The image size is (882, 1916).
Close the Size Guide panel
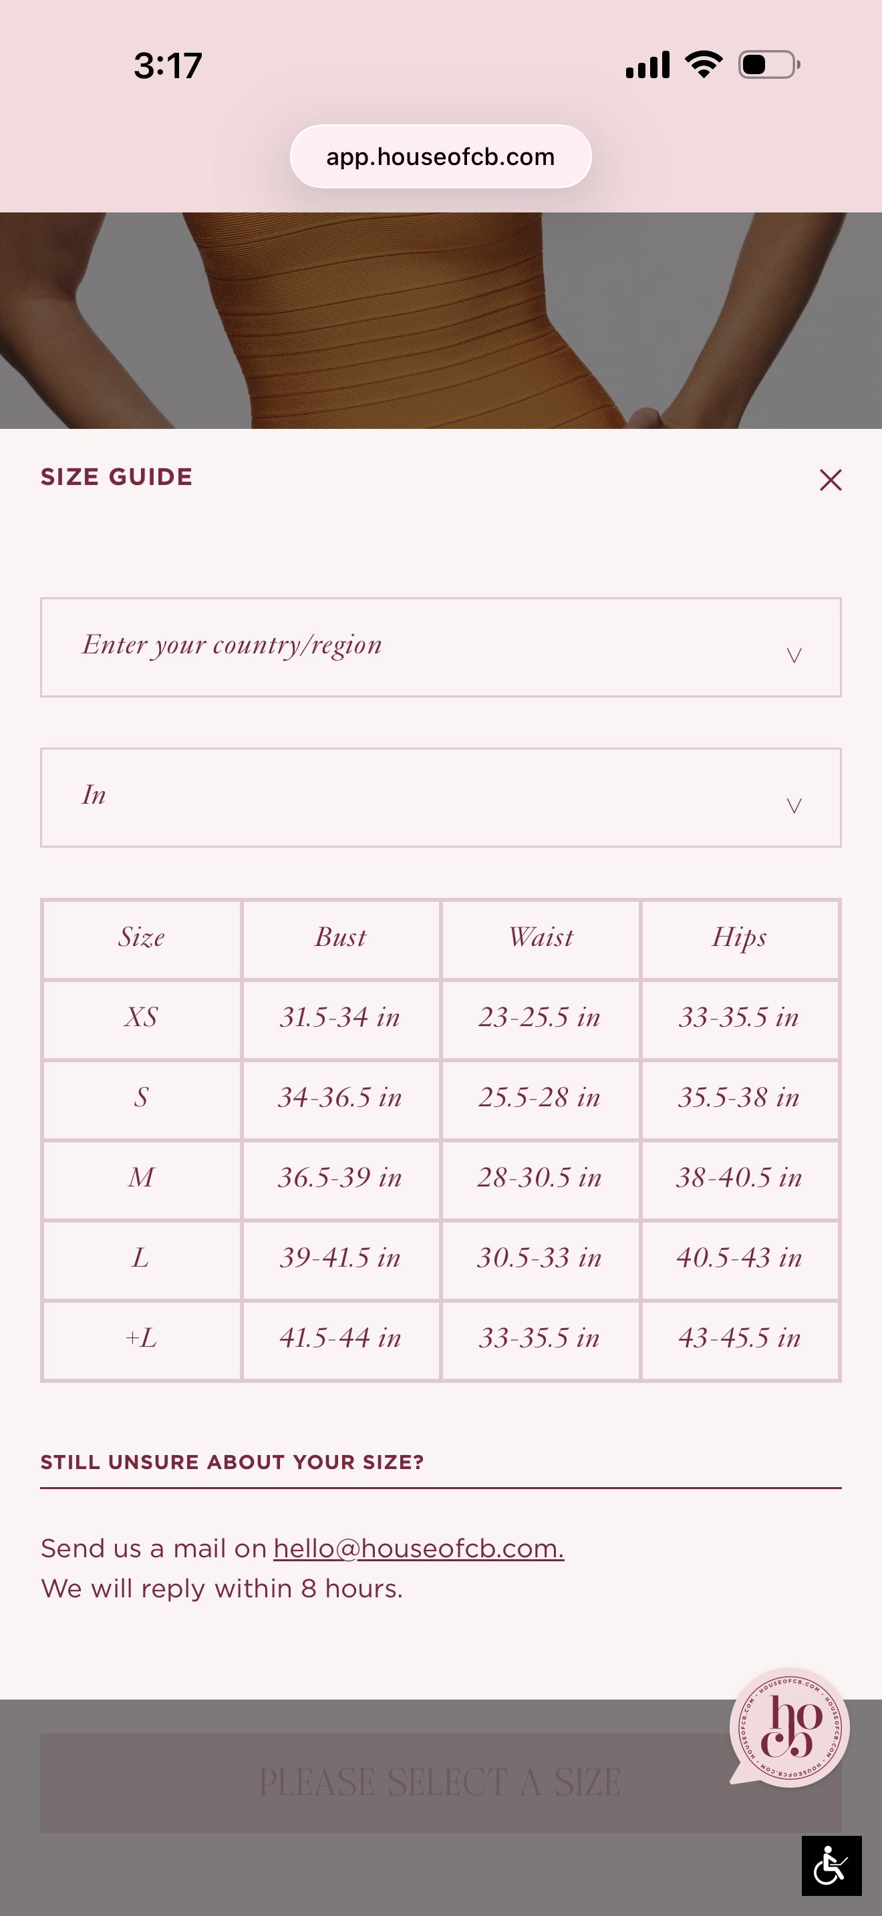830,480
